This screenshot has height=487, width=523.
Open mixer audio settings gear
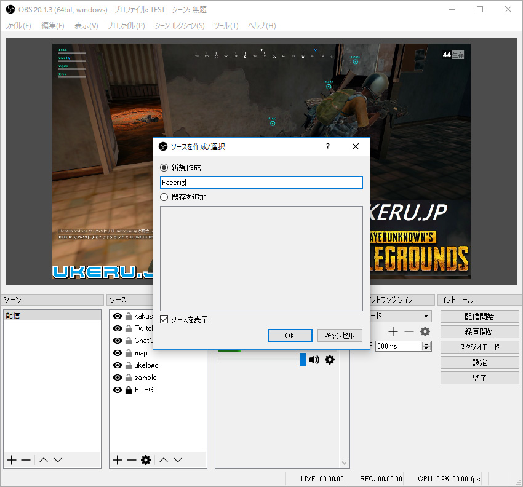tap(330, 360)
